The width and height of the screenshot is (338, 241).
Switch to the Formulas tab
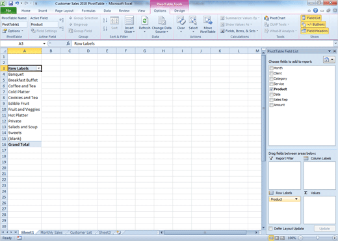click(x=88, y=10)
